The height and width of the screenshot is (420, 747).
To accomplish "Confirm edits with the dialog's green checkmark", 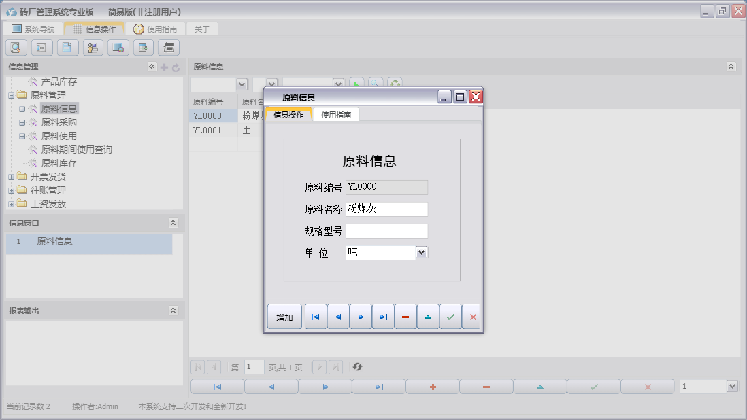I will pyautogui.click(x=450, y=317).
